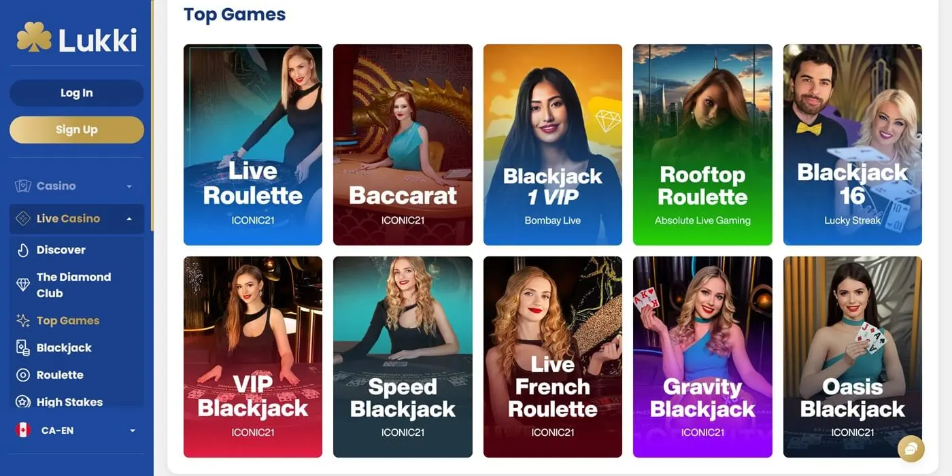Open the CA-EN language dropdown
Image resolution: width=952 pixels, height=476 pixels.
coord(76,430)
